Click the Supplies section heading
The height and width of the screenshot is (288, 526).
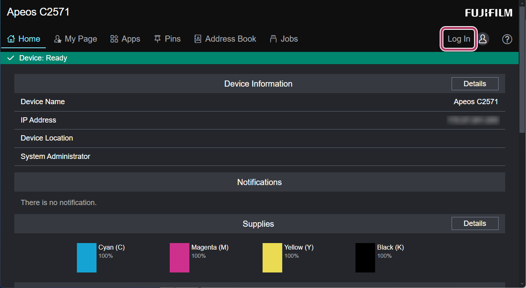coord(258,224)
